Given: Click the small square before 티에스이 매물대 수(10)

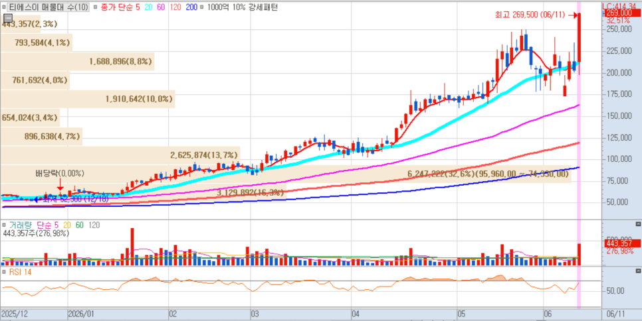Looking at the screenshot, I should pyautogui.click(x=4, y=7).
